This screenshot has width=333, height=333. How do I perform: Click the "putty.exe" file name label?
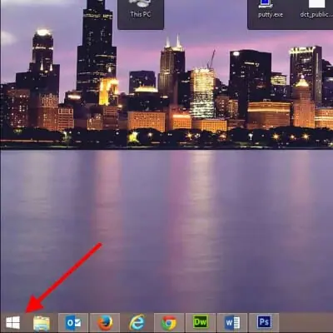click(x=271, y=14)
